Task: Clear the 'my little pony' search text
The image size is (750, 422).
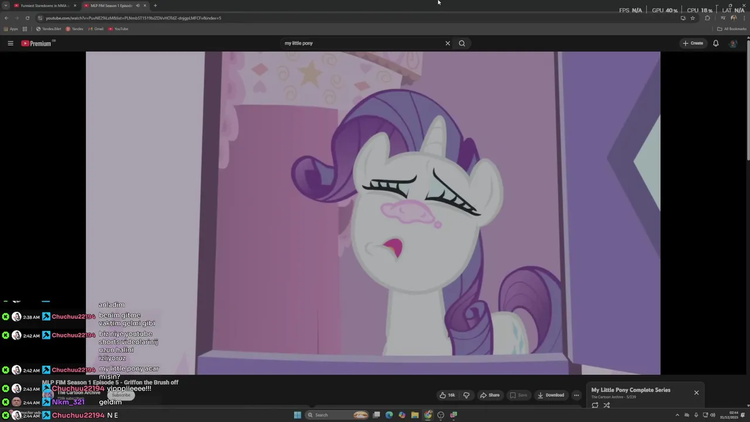Action: pyautogui.click(x=448, y=43)
